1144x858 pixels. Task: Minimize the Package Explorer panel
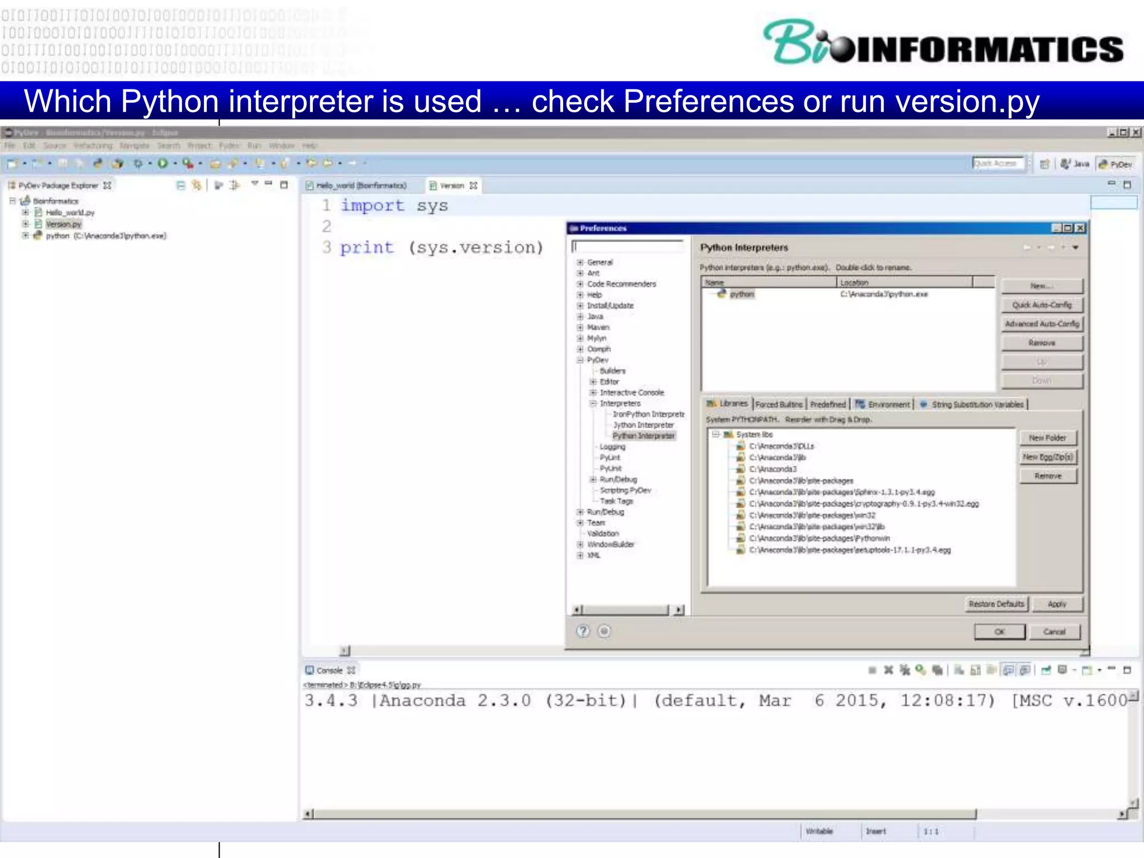pos(269,183)
